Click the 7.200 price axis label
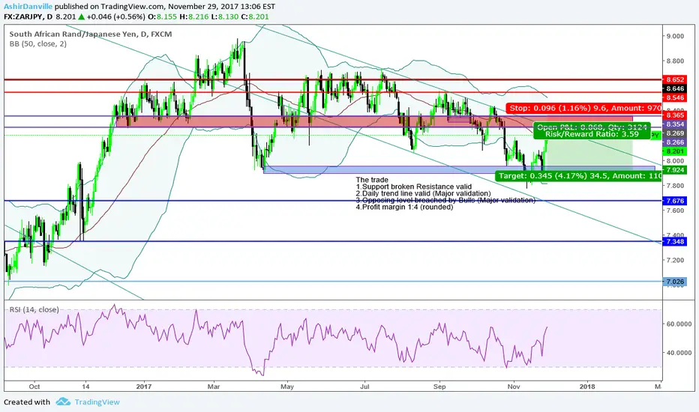 [x=675, y=260]
